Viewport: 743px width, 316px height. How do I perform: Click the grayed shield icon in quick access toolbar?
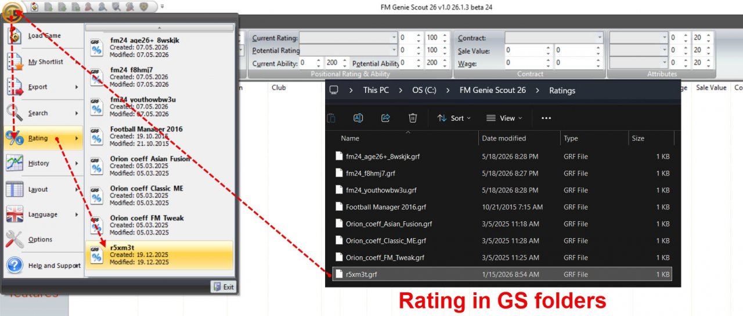(x=143, y=7)
